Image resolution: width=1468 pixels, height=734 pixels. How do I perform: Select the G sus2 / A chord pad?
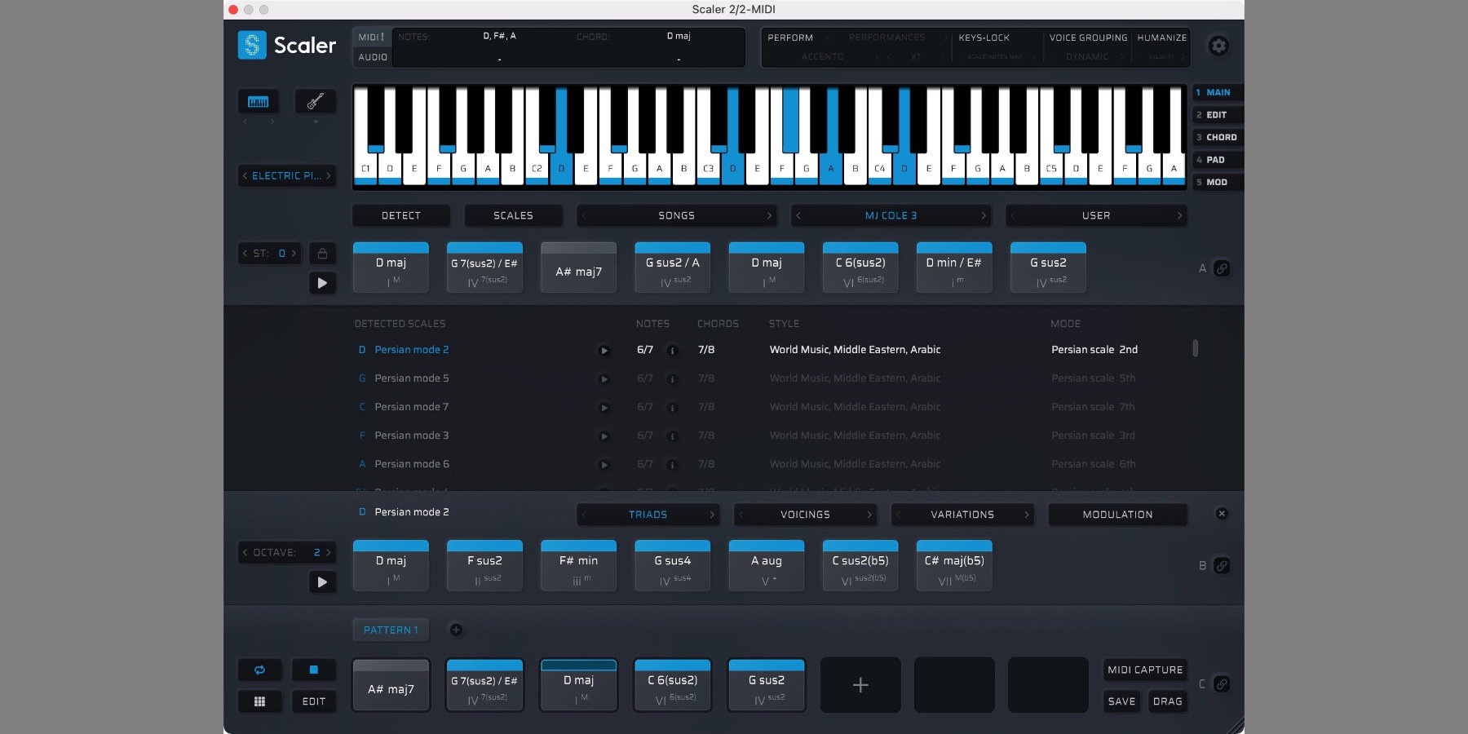672,268
